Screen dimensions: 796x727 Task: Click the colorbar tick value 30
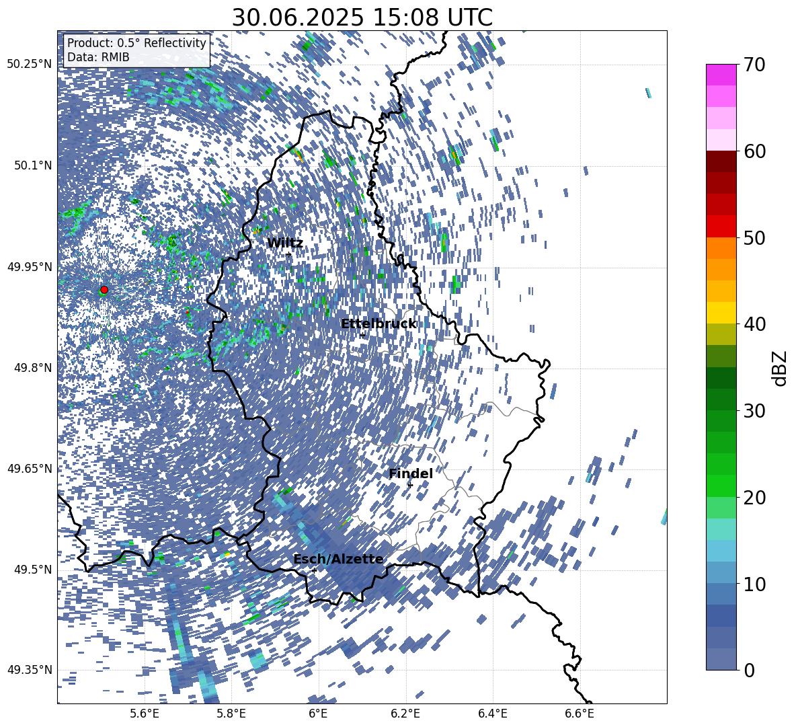tap(754, 411)
